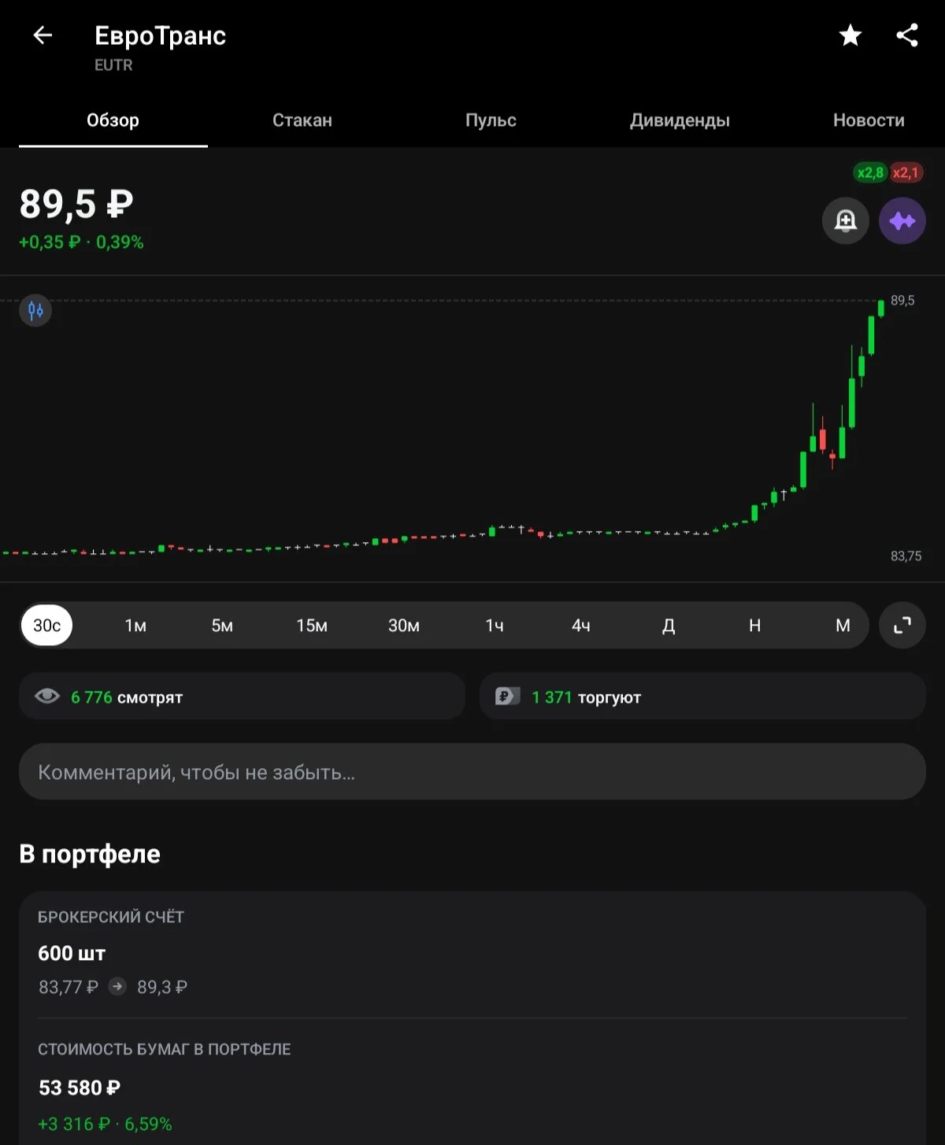Go back using the arrow icon
Screen dimensions: 945x1145
point(43,35)
